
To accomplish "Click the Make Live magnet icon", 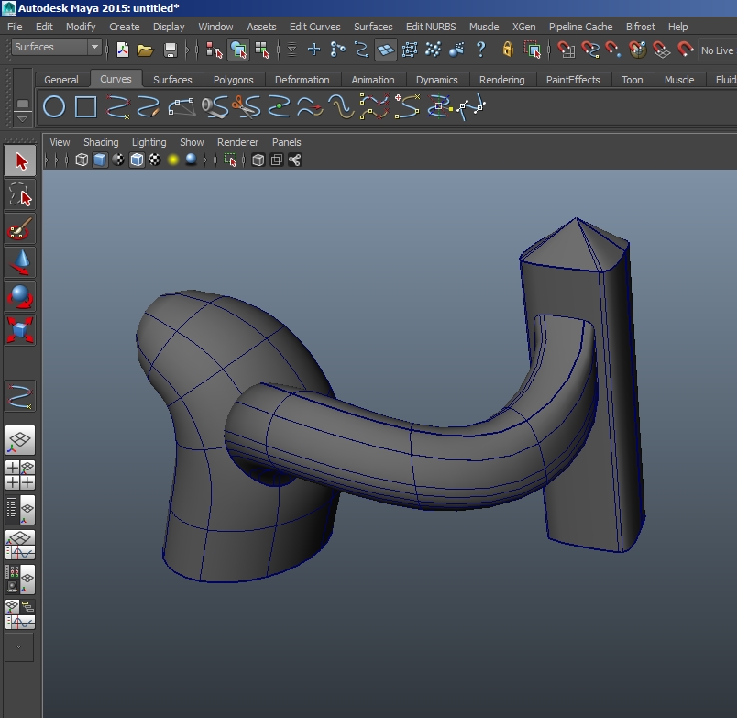I will pyautogui.click(x=686, y=50).
